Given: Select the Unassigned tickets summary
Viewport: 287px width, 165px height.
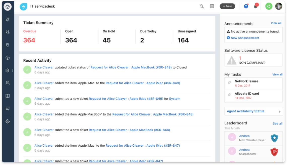Looking at the screenshot, I should point(183,40).
